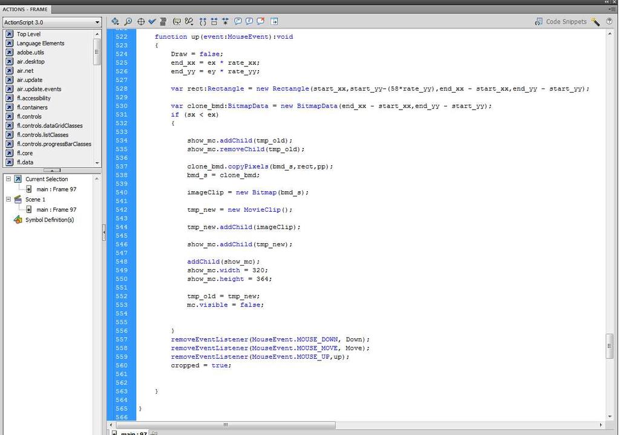Click the script navigator scroll-up arrow

pos(97,179)
